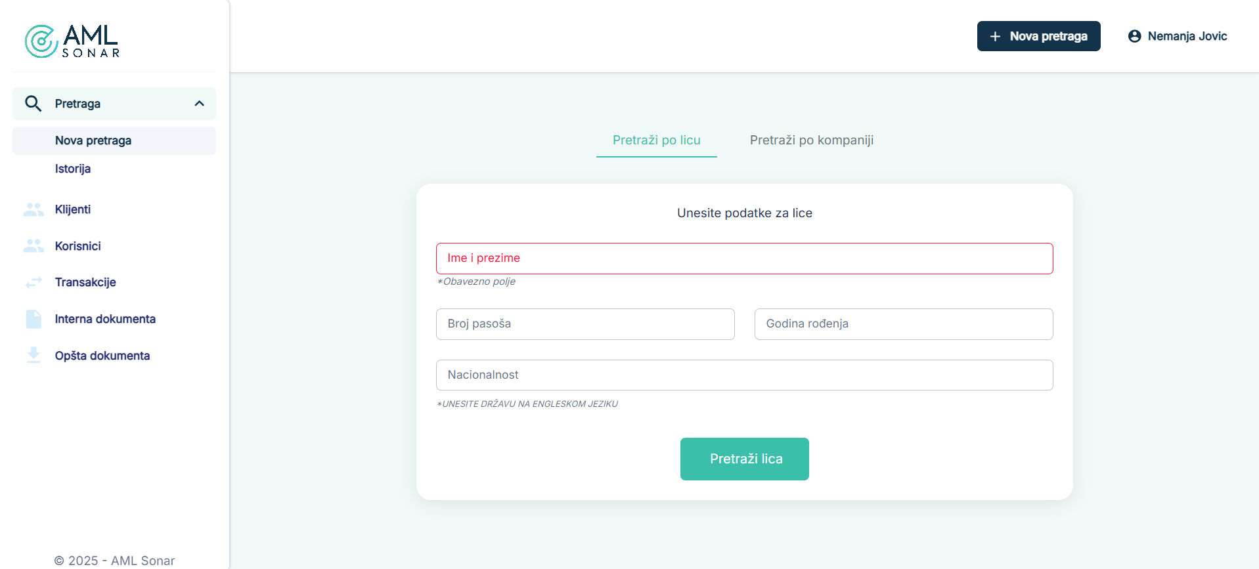This screenshot has height=569, width=1259.
Task: Click the AML Sonar logo
Action: click(72, 41)
